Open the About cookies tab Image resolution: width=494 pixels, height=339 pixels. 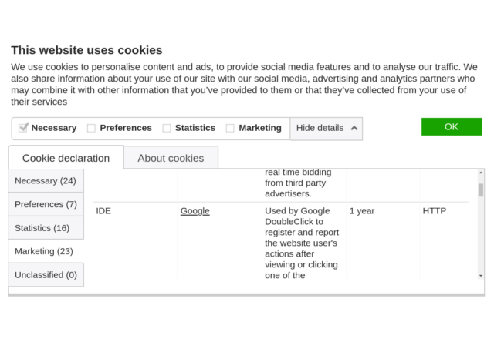coord(171,158)
